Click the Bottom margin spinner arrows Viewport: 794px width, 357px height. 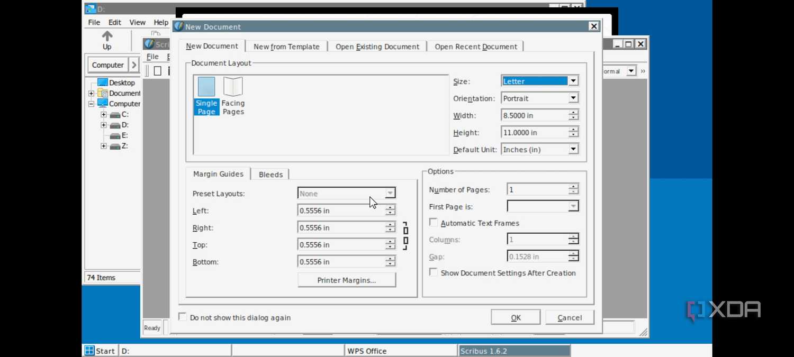point(390,261)
